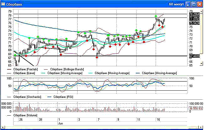The height and width of the screenshot is (130, 204).
Task: Select the Сбербанк [RSI] legend entry
Action: pos(60,97)
